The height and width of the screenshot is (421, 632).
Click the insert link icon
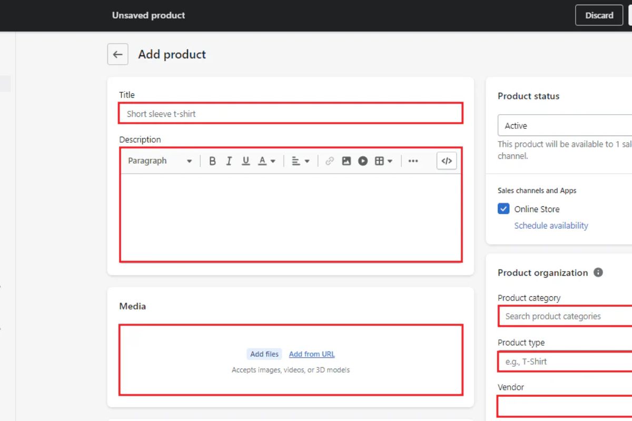(x=330, y=161)
